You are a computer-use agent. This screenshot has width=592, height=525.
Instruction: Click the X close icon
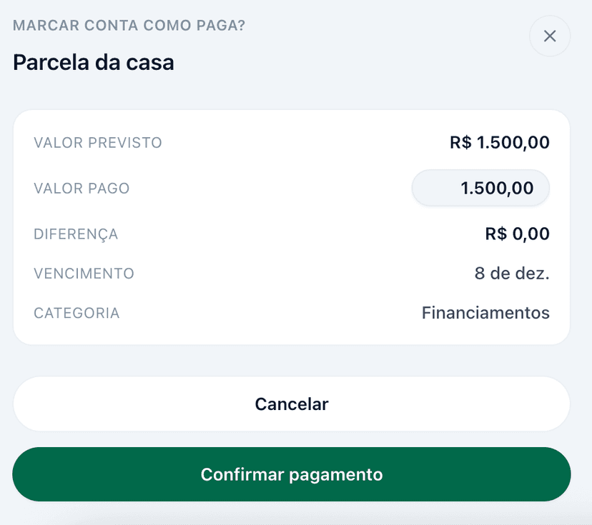point(549,36)
